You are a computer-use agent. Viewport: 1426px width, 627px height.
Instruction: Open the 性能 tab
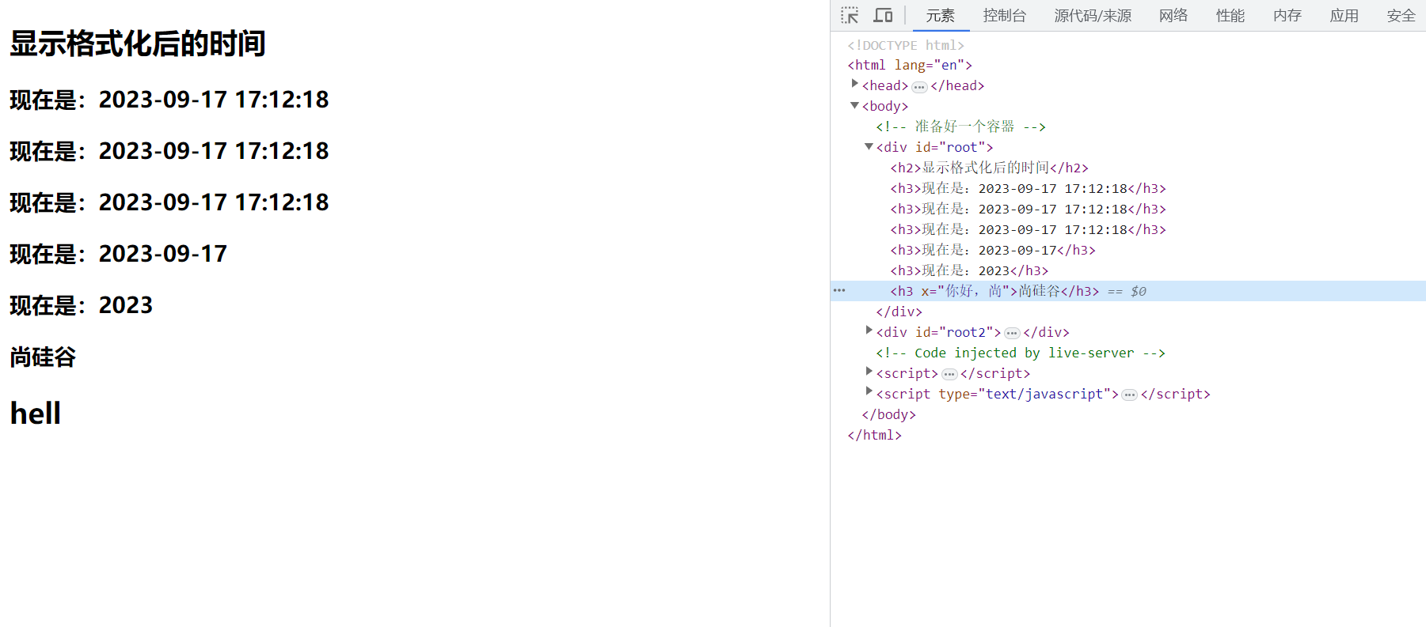(x=1230, y=16)
